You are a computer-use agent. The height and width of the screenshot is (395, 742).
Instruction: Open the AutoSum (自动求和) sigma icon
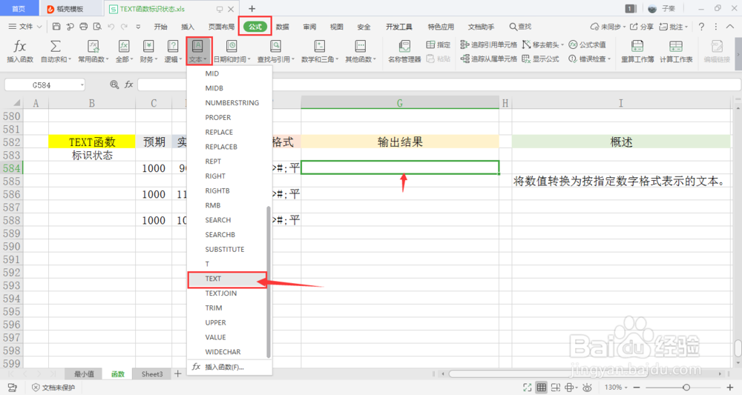[56, 46]
